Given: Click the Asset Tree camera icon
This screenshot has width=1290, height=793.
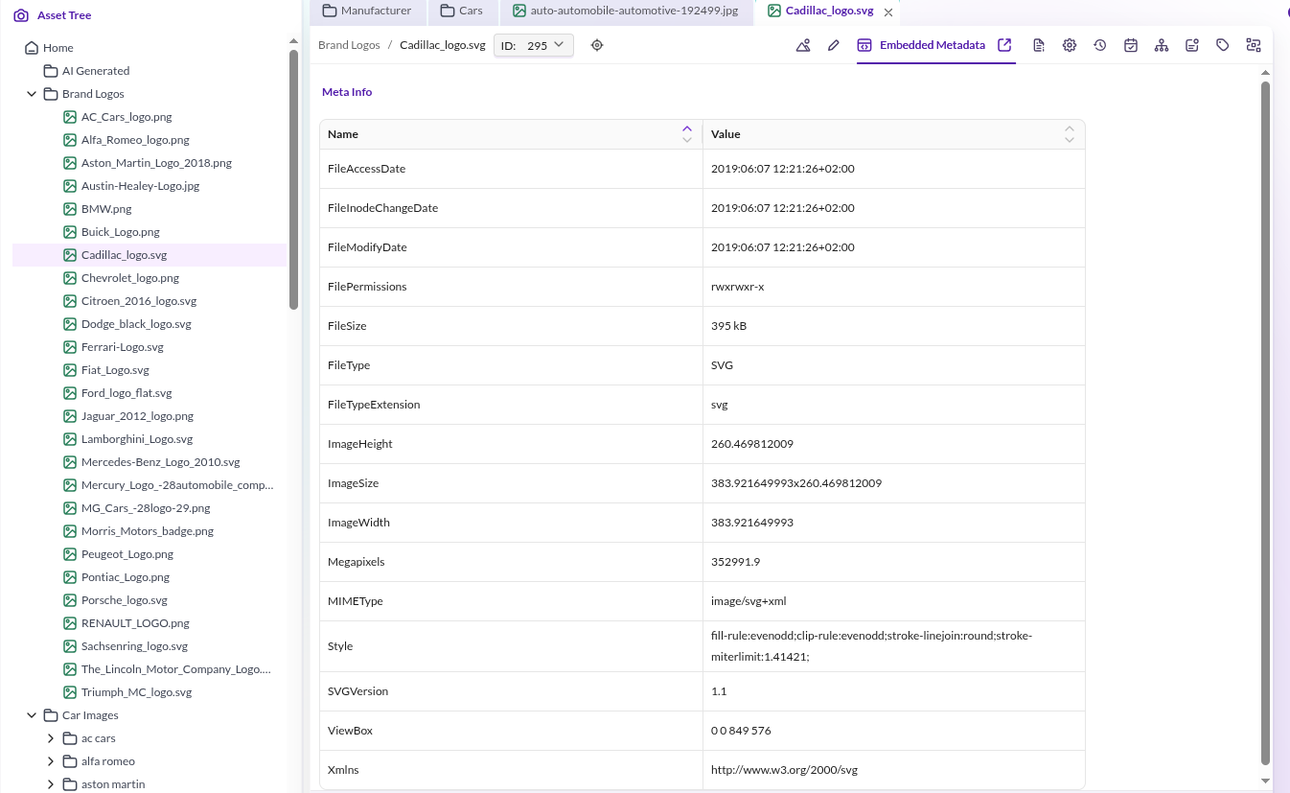Looking at the screenshot, I should pos(21,15).
